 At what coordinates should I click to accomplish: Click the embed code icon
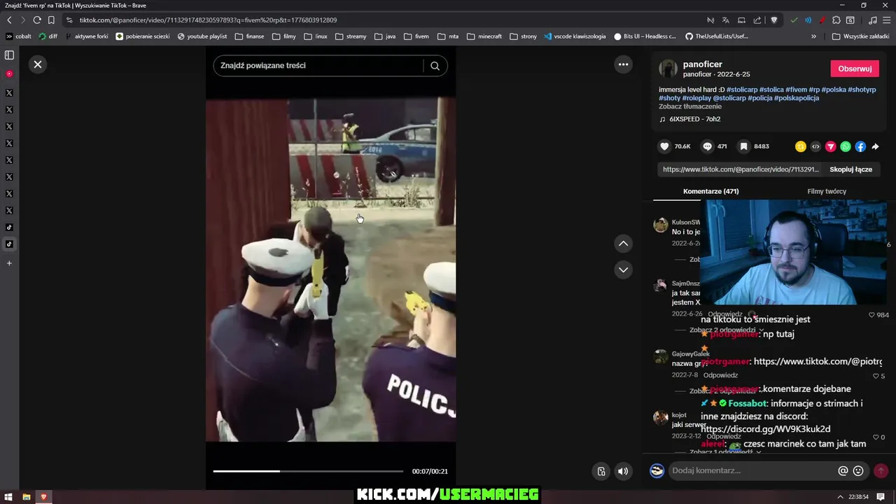[x=815, y=146]
